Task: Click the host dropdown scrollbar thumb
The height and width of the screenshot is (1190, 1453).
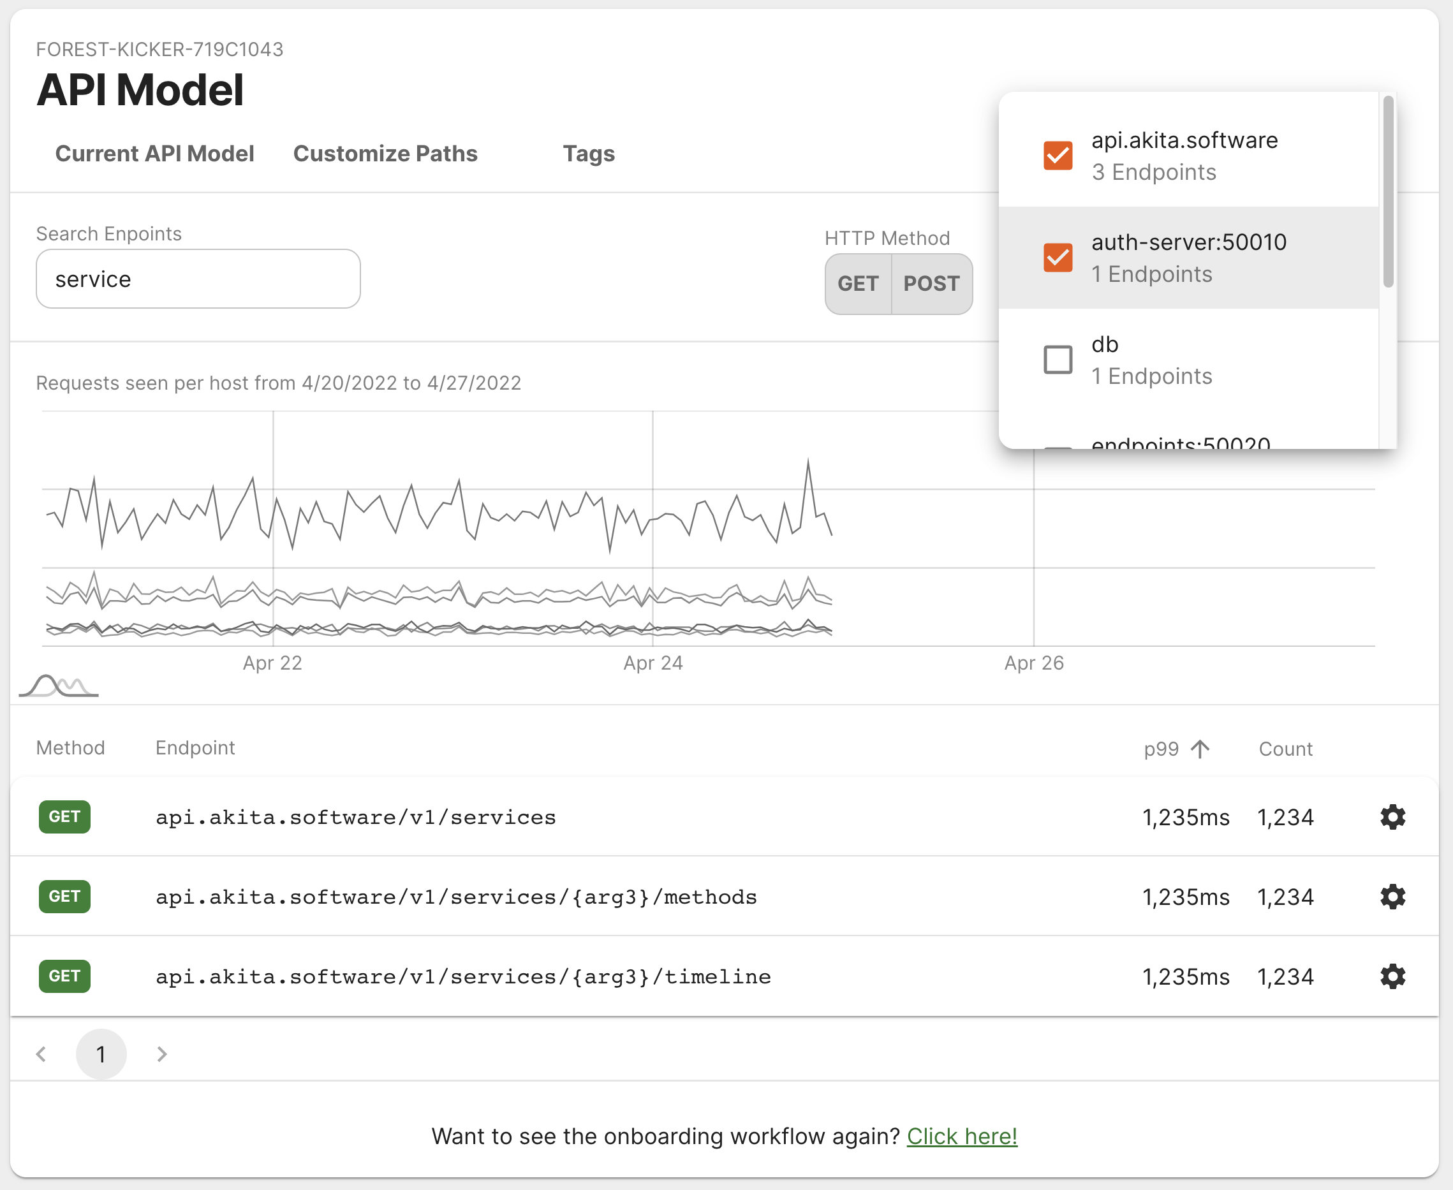Action: click(1388, 192)
